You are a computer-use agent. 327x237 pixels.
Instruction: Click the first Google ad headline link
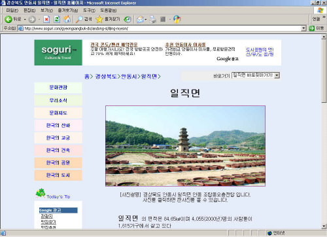[x=114, y=45]
